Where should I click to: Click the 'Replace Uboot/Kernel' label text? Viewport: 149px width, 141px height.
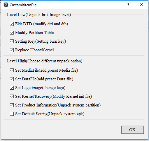point(34,50)
